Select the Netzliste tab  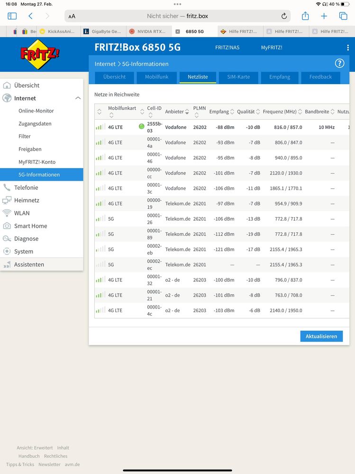(x=198, y=77)
